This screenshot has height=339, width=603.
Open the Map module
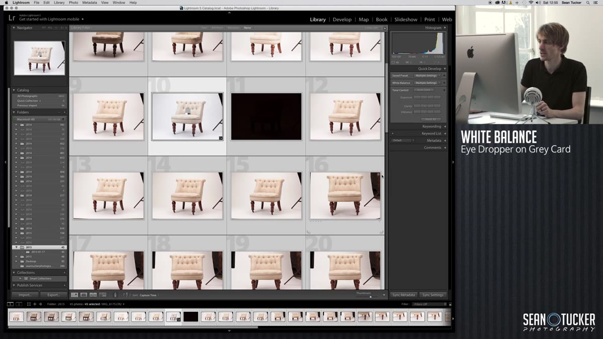pyautogui.click(x=364, y=20)
